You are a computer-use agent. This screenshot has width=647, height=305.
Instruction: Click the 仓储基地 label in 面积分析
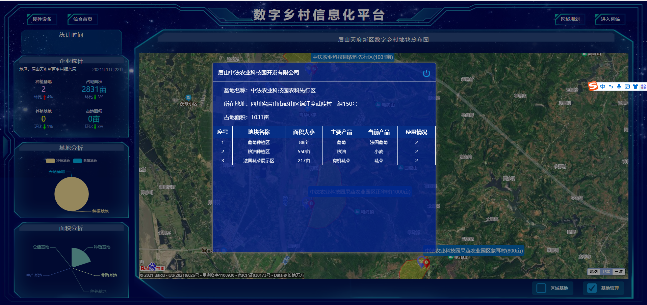41,247
